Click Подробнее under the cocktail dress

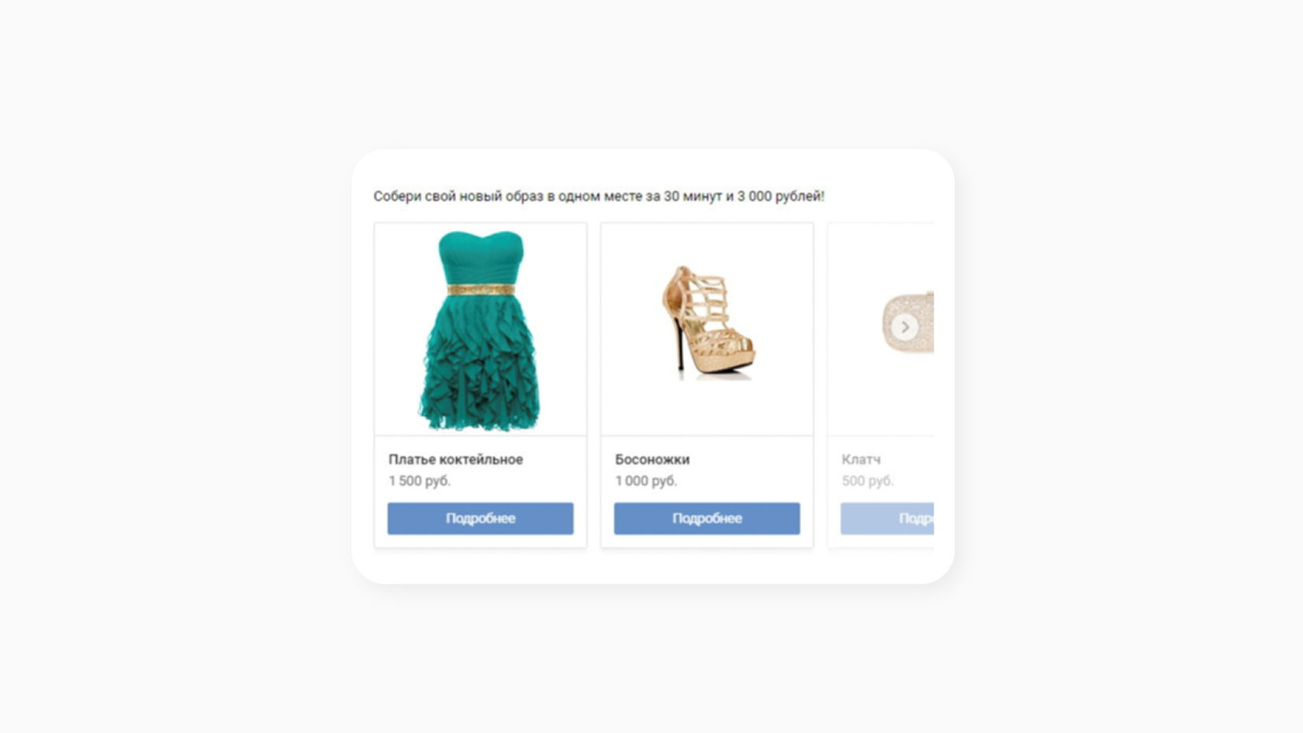[x=481, y=518]
